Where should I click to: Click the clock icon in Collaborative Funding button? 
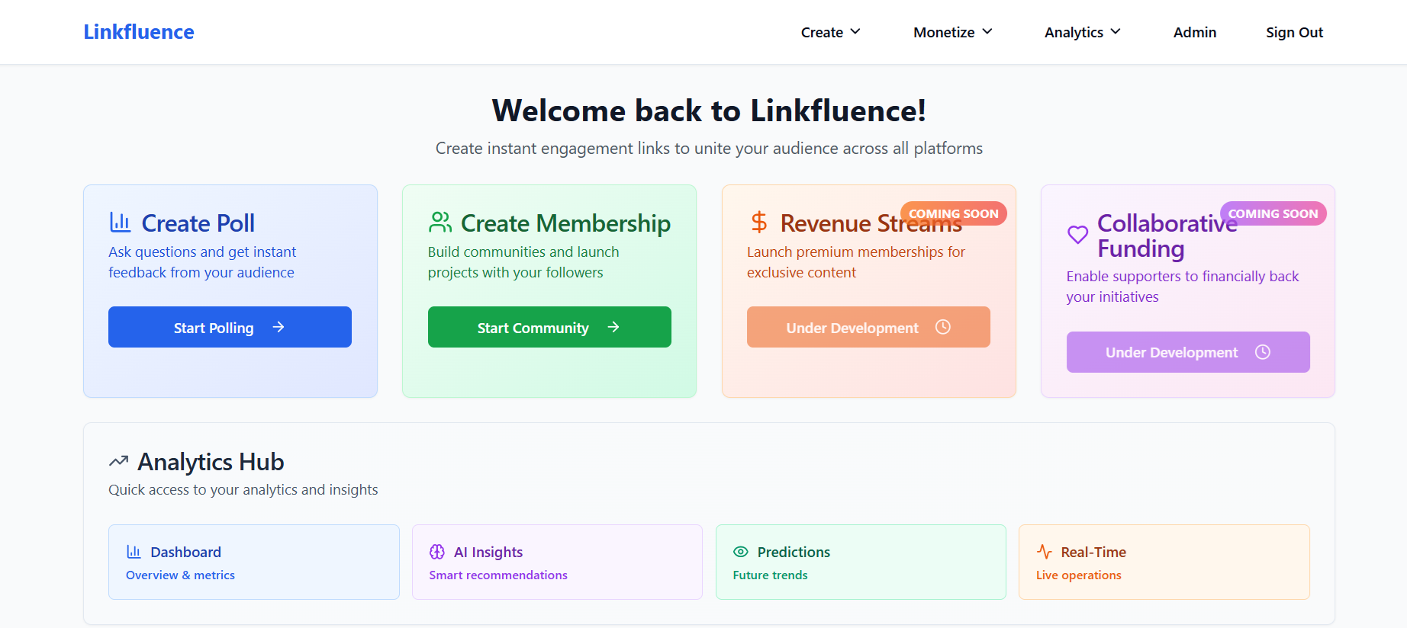(x=1263, y=351)
